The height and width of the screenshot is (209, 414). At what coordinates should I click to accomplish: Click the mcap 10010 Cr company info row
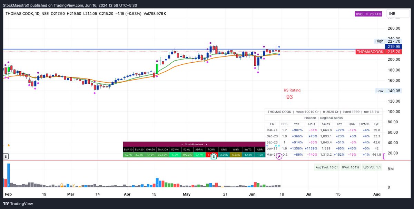(324, 112)
